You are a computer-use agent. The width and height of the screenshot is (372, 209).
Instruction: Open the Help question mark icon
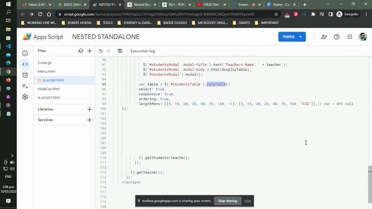tap(337, 37)
